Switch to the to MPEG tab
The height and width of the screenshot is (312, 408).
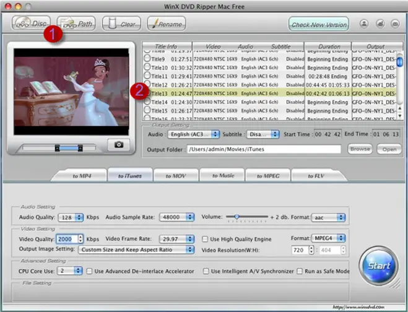point(268,176)
